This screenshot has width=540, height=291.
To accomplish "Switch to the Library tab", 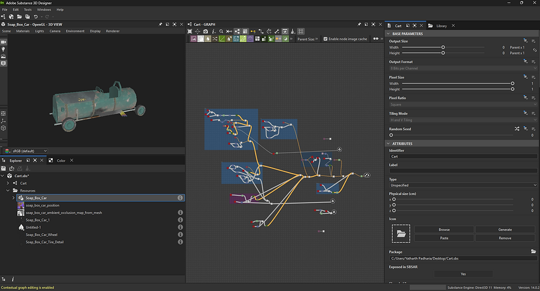I will click(441, 26).
